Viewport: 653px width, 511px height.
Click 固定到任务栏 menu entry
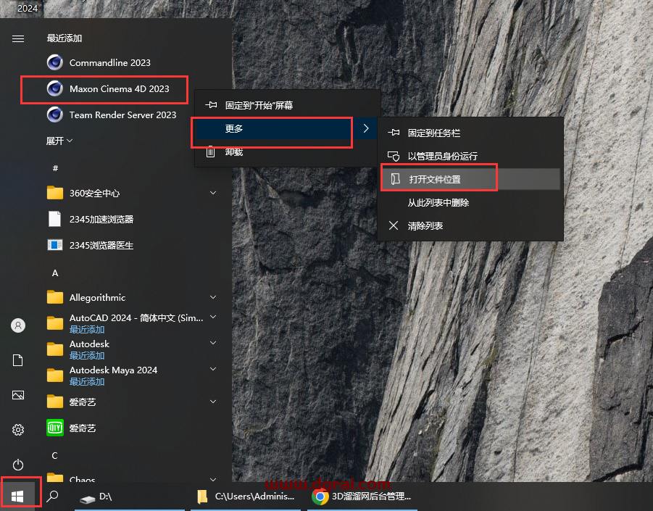[433, 133]
